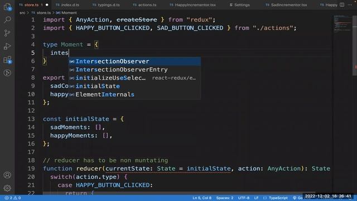The width and height of the screenshot is (357, 201).
Task: Open the Extensions view
Action: 7,60
